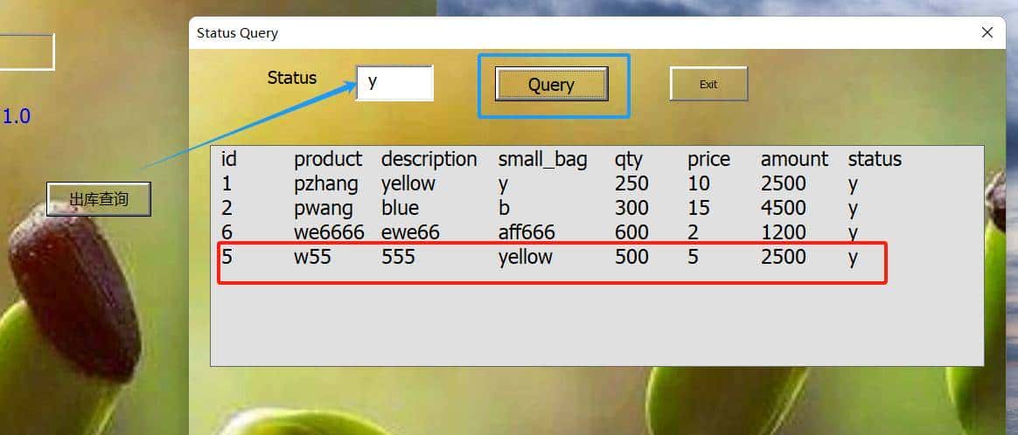Image resolution: width=1018 pixels, height=435 pixels.
Task: Select the pwang product cell
Action: click(324, 209)
